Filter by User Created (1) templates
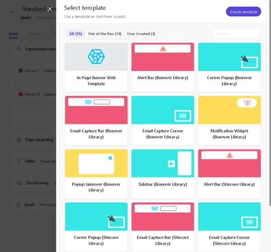271x252 pixels. point(141,34)
